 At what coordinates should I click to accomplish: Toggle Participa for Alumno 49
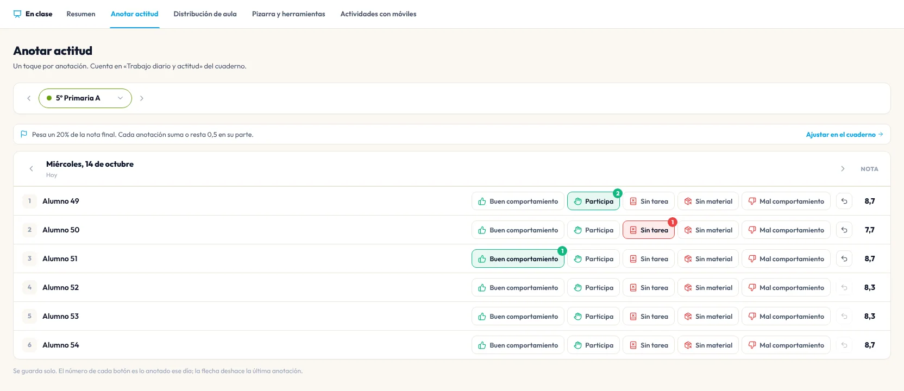coord(593,201)
